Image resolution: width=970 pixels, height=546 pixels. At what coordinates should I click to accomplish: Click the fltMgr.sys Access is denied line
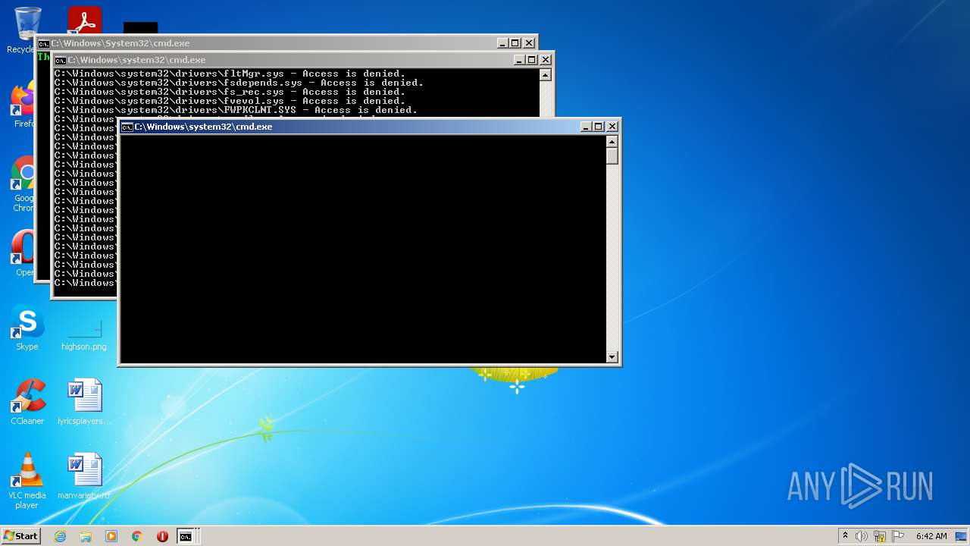pos(230,74)
